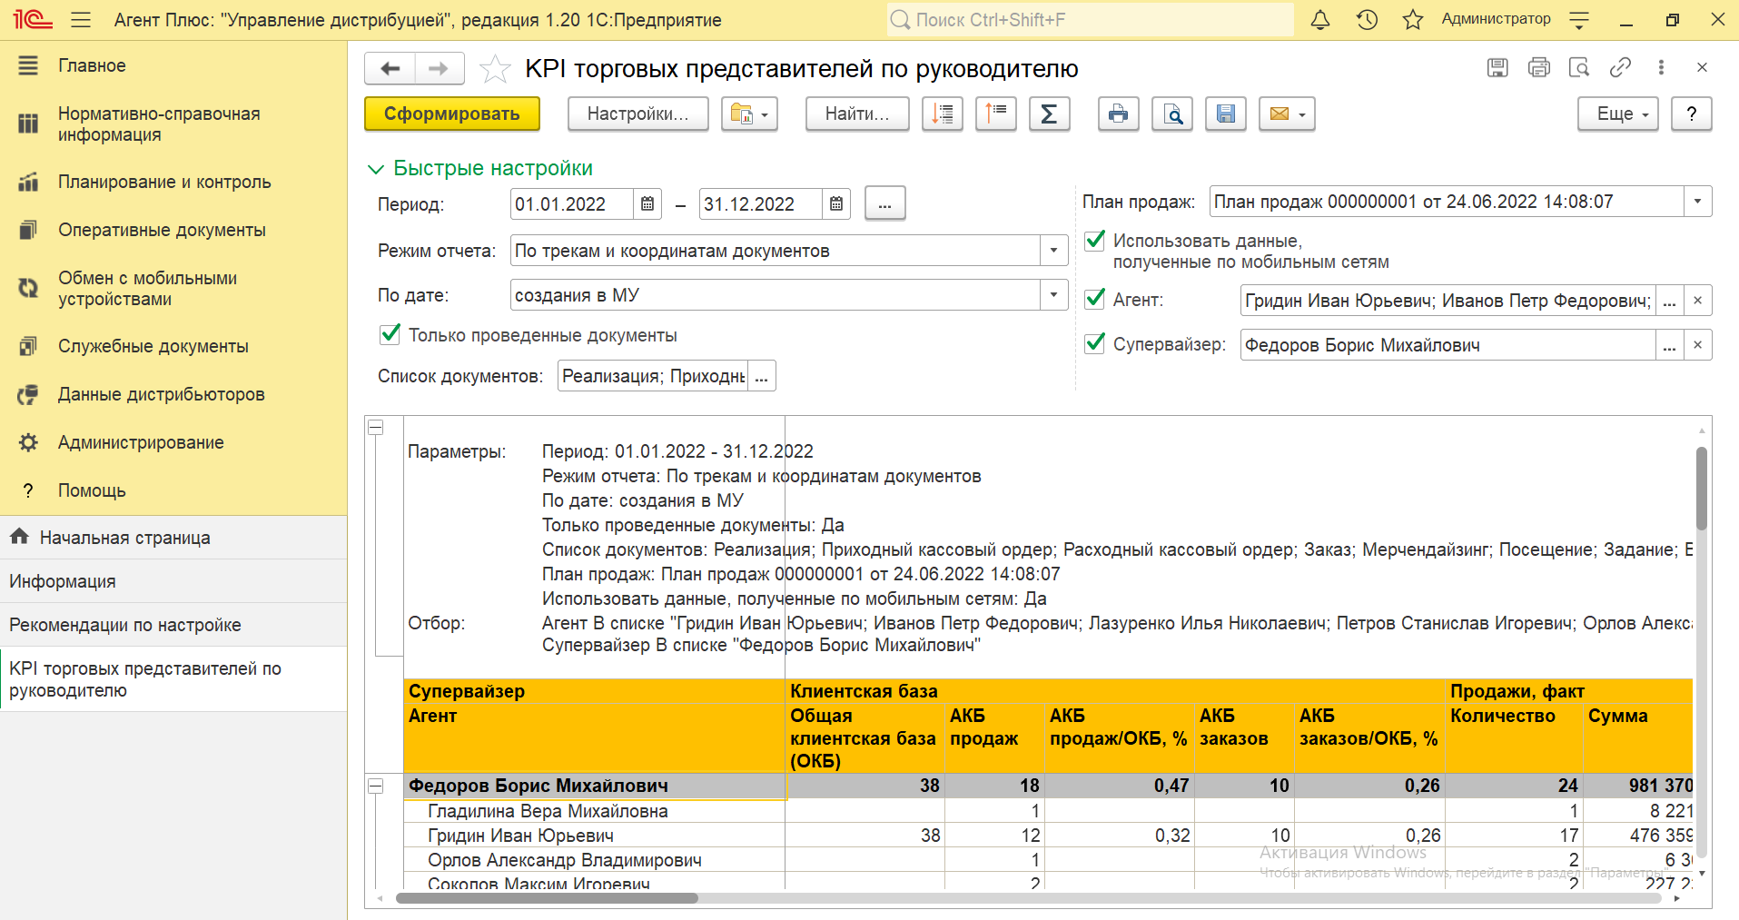Image resolution: width=1739 pixels, height=920 pixels.
Task: Open three-dots more menu
Action: (x=1661, y=67)
